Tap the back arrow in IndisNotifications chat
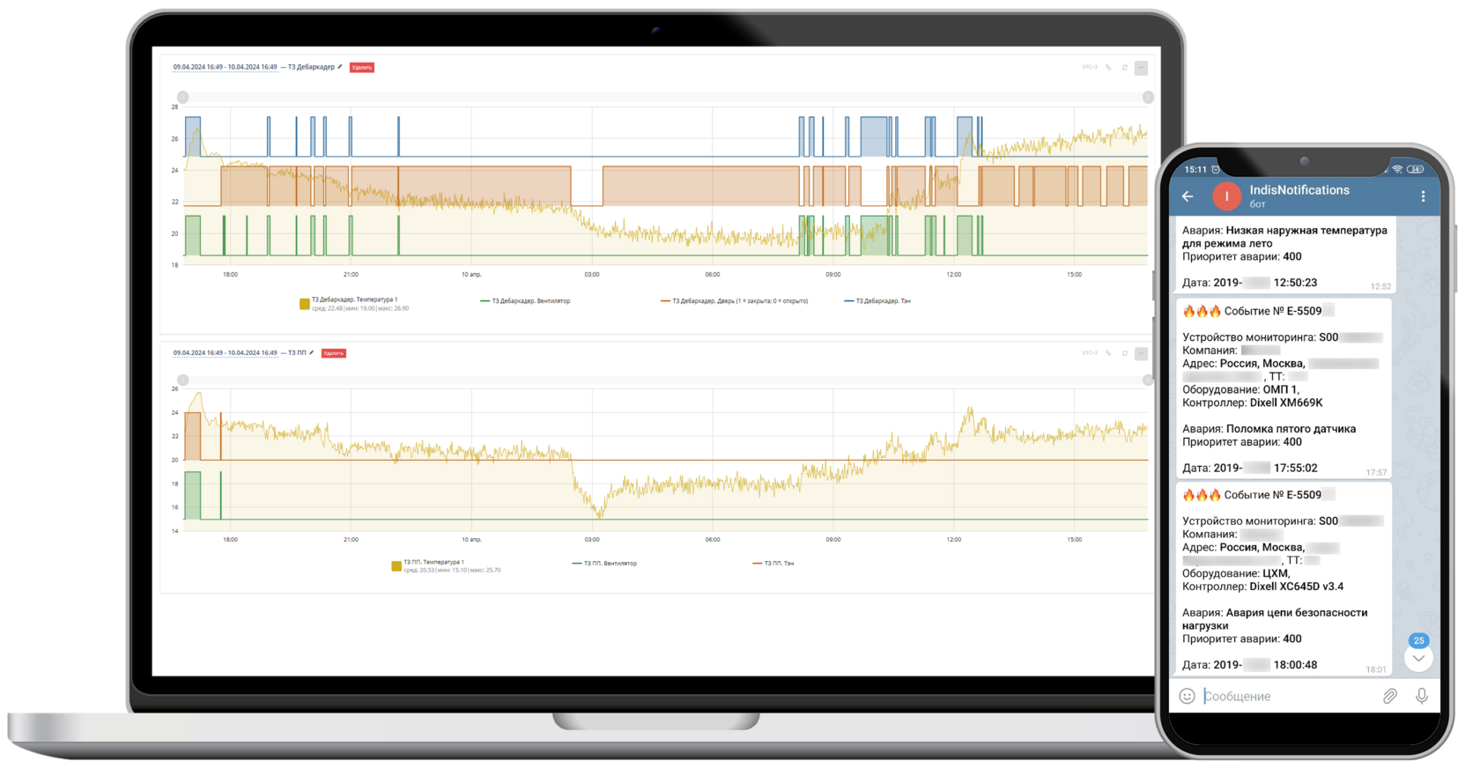This screenshot has width=1480, height=783. pyautogui.click(x=1188, y=196)
